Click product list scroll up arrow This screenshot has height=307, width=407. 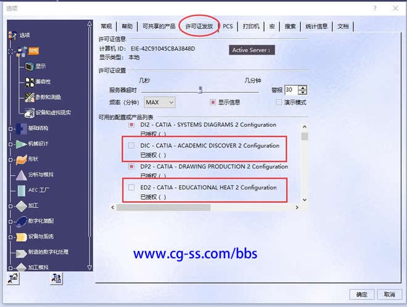click(305, 126)
